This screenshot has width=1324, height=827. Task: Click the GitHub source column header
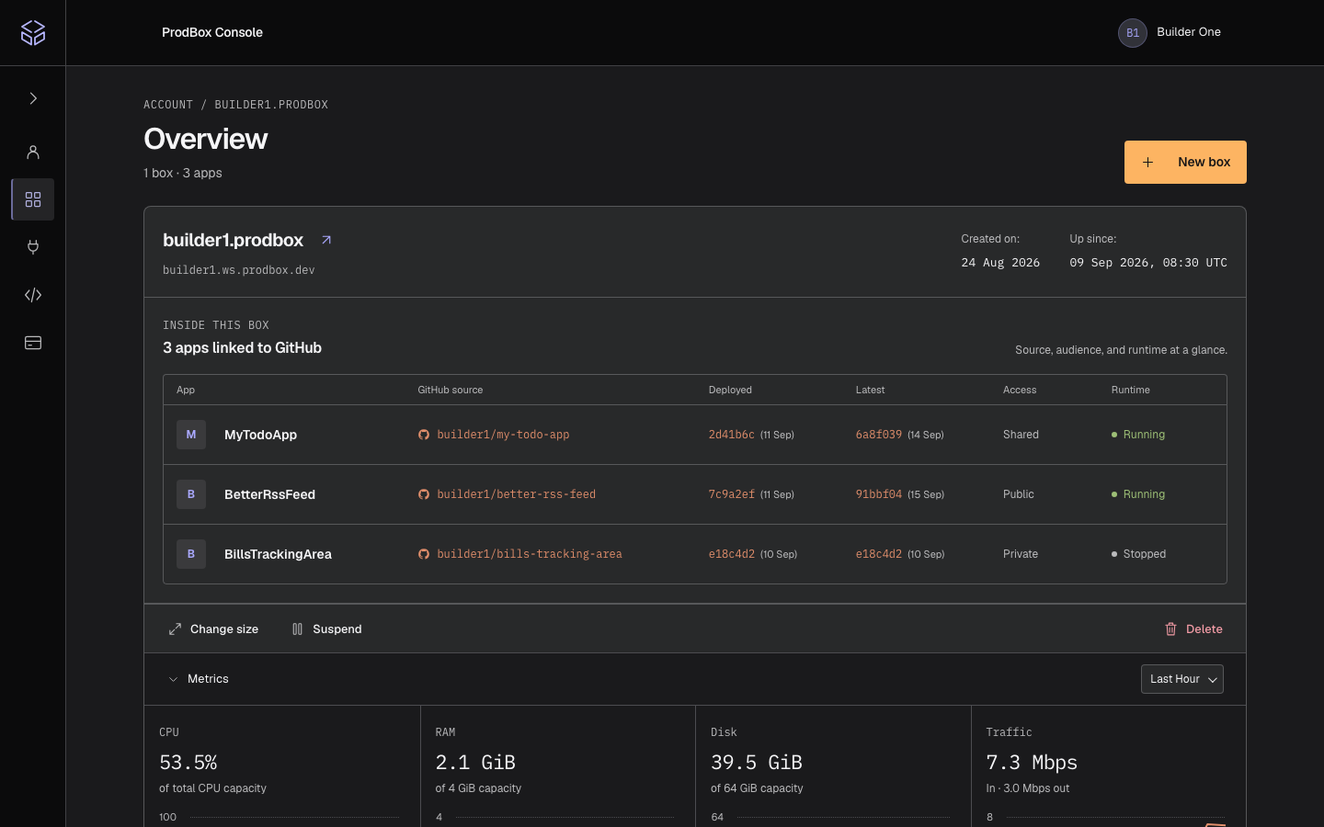tap(450, 390)
